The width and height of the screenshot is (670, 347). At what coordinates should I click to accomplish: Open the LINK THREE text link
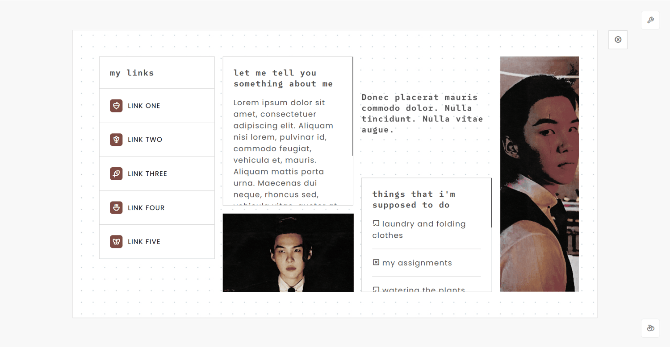[x=147, y=173]
